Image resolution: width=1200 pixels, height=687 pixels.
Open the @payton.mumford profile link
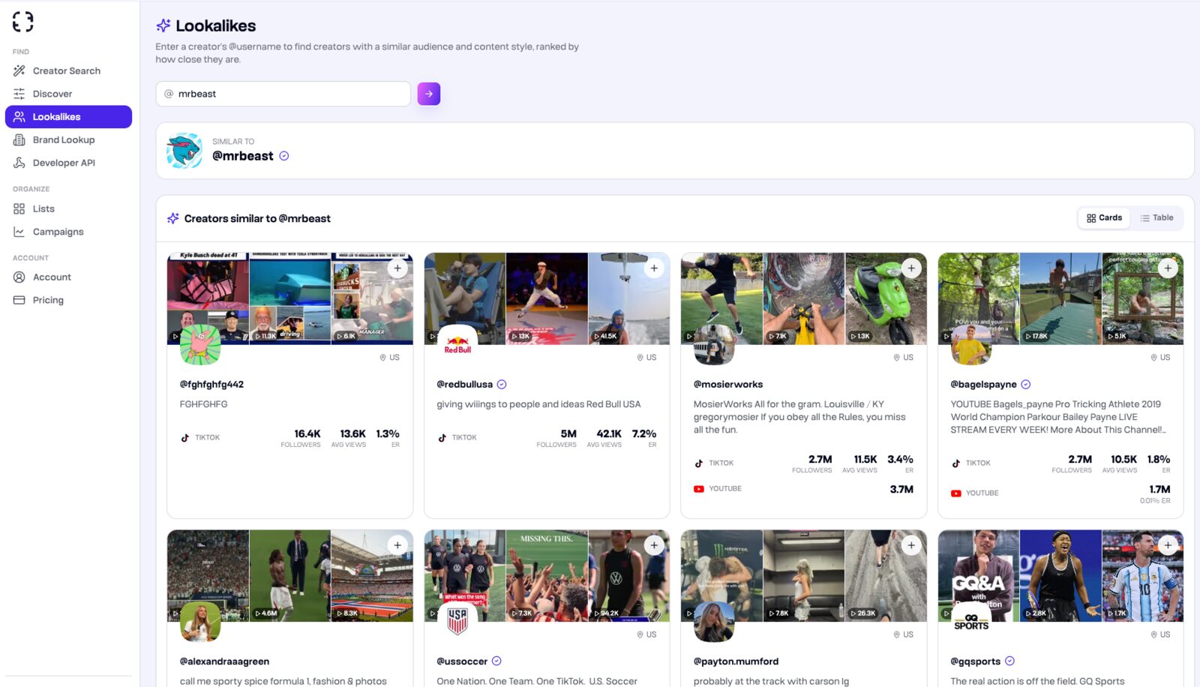tap(736, 661)
